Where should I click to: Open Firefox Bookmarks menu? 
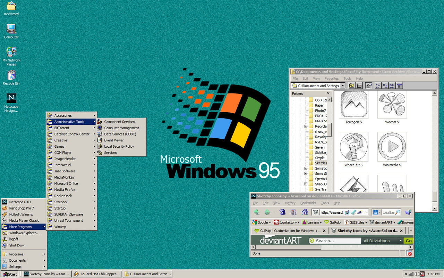[x=308, y=203]
